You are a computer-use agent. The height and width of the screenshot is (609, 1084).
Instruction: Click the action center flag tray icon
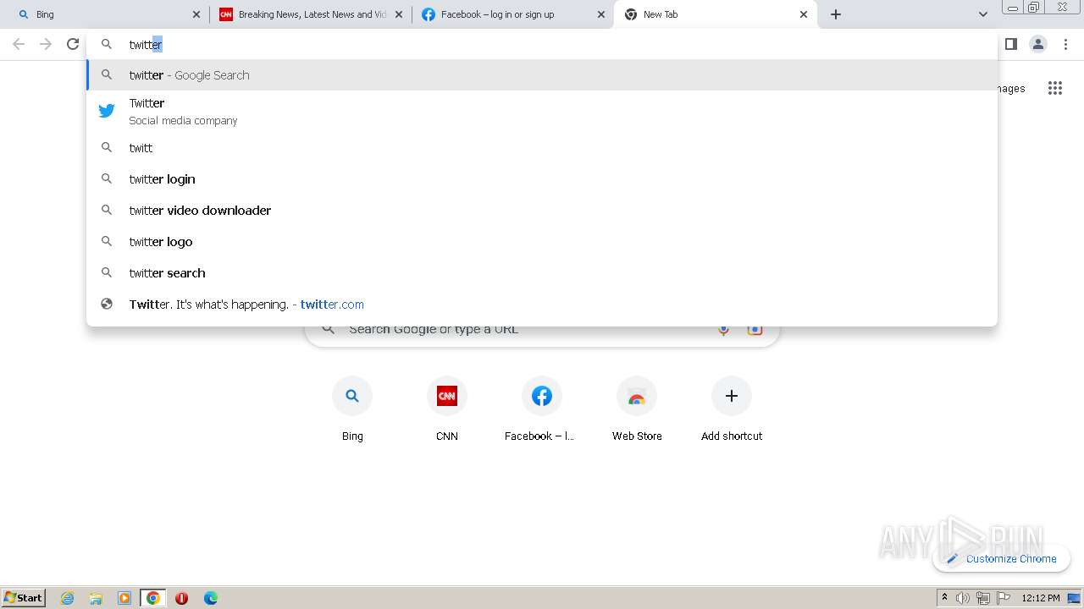tap(1004, 598)
